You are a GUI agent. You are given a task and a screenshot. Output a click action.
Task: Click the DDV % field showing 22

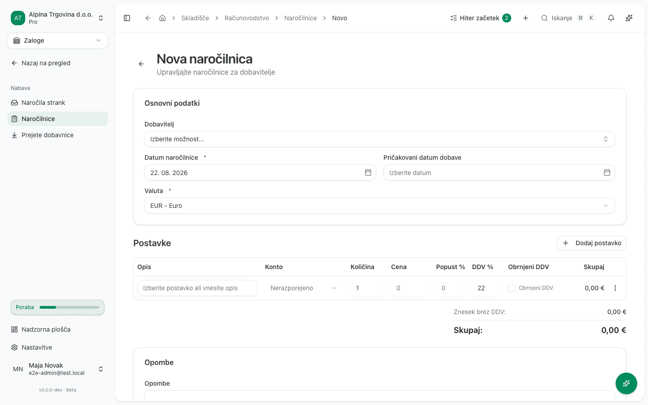[486, 288]
